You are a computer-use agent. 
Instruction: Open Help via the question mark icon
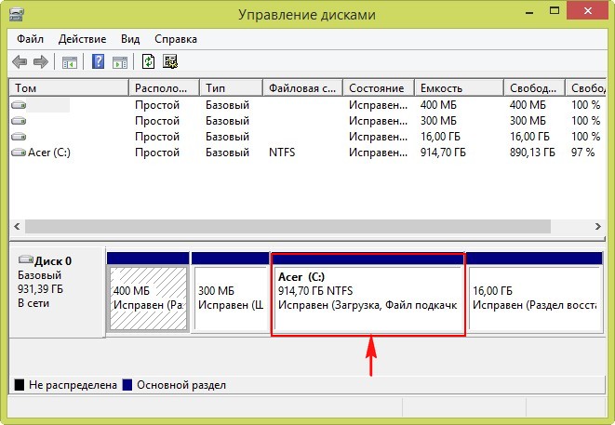[98, 62]
